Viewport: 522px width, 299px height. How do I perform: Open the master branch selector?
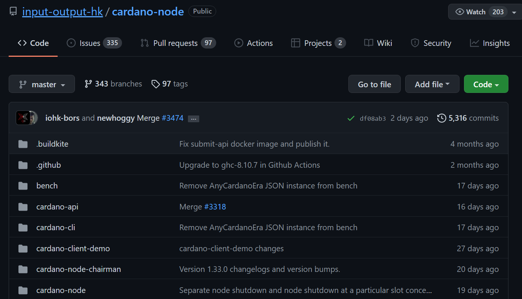(x=41, y=84)
